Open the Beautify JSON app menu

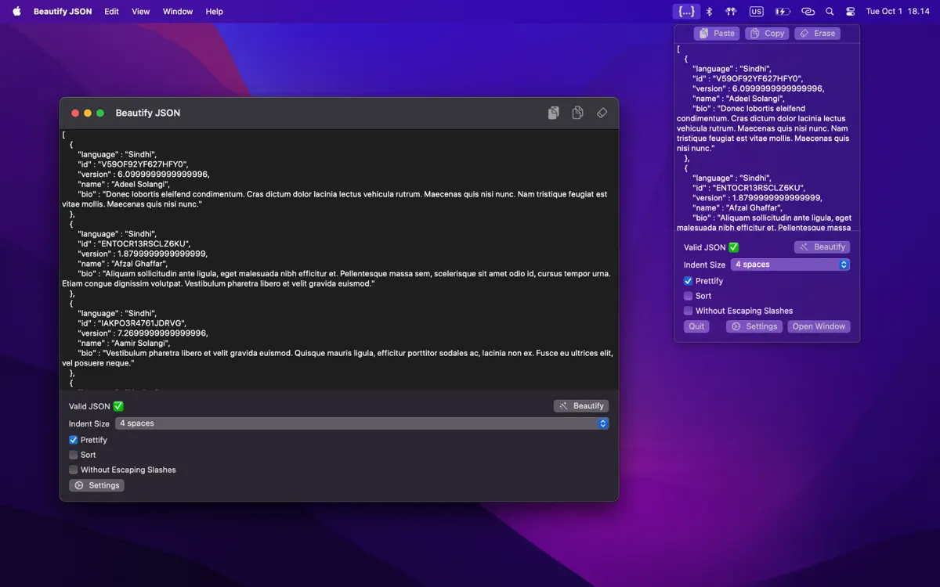point(63,12)
